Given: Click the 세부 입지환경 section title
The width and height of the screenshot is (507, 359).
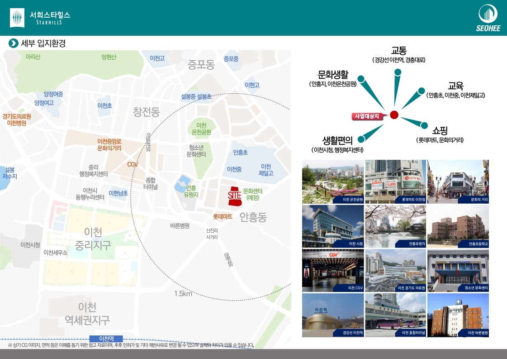Looking at the screenshot, I should 43,43.
